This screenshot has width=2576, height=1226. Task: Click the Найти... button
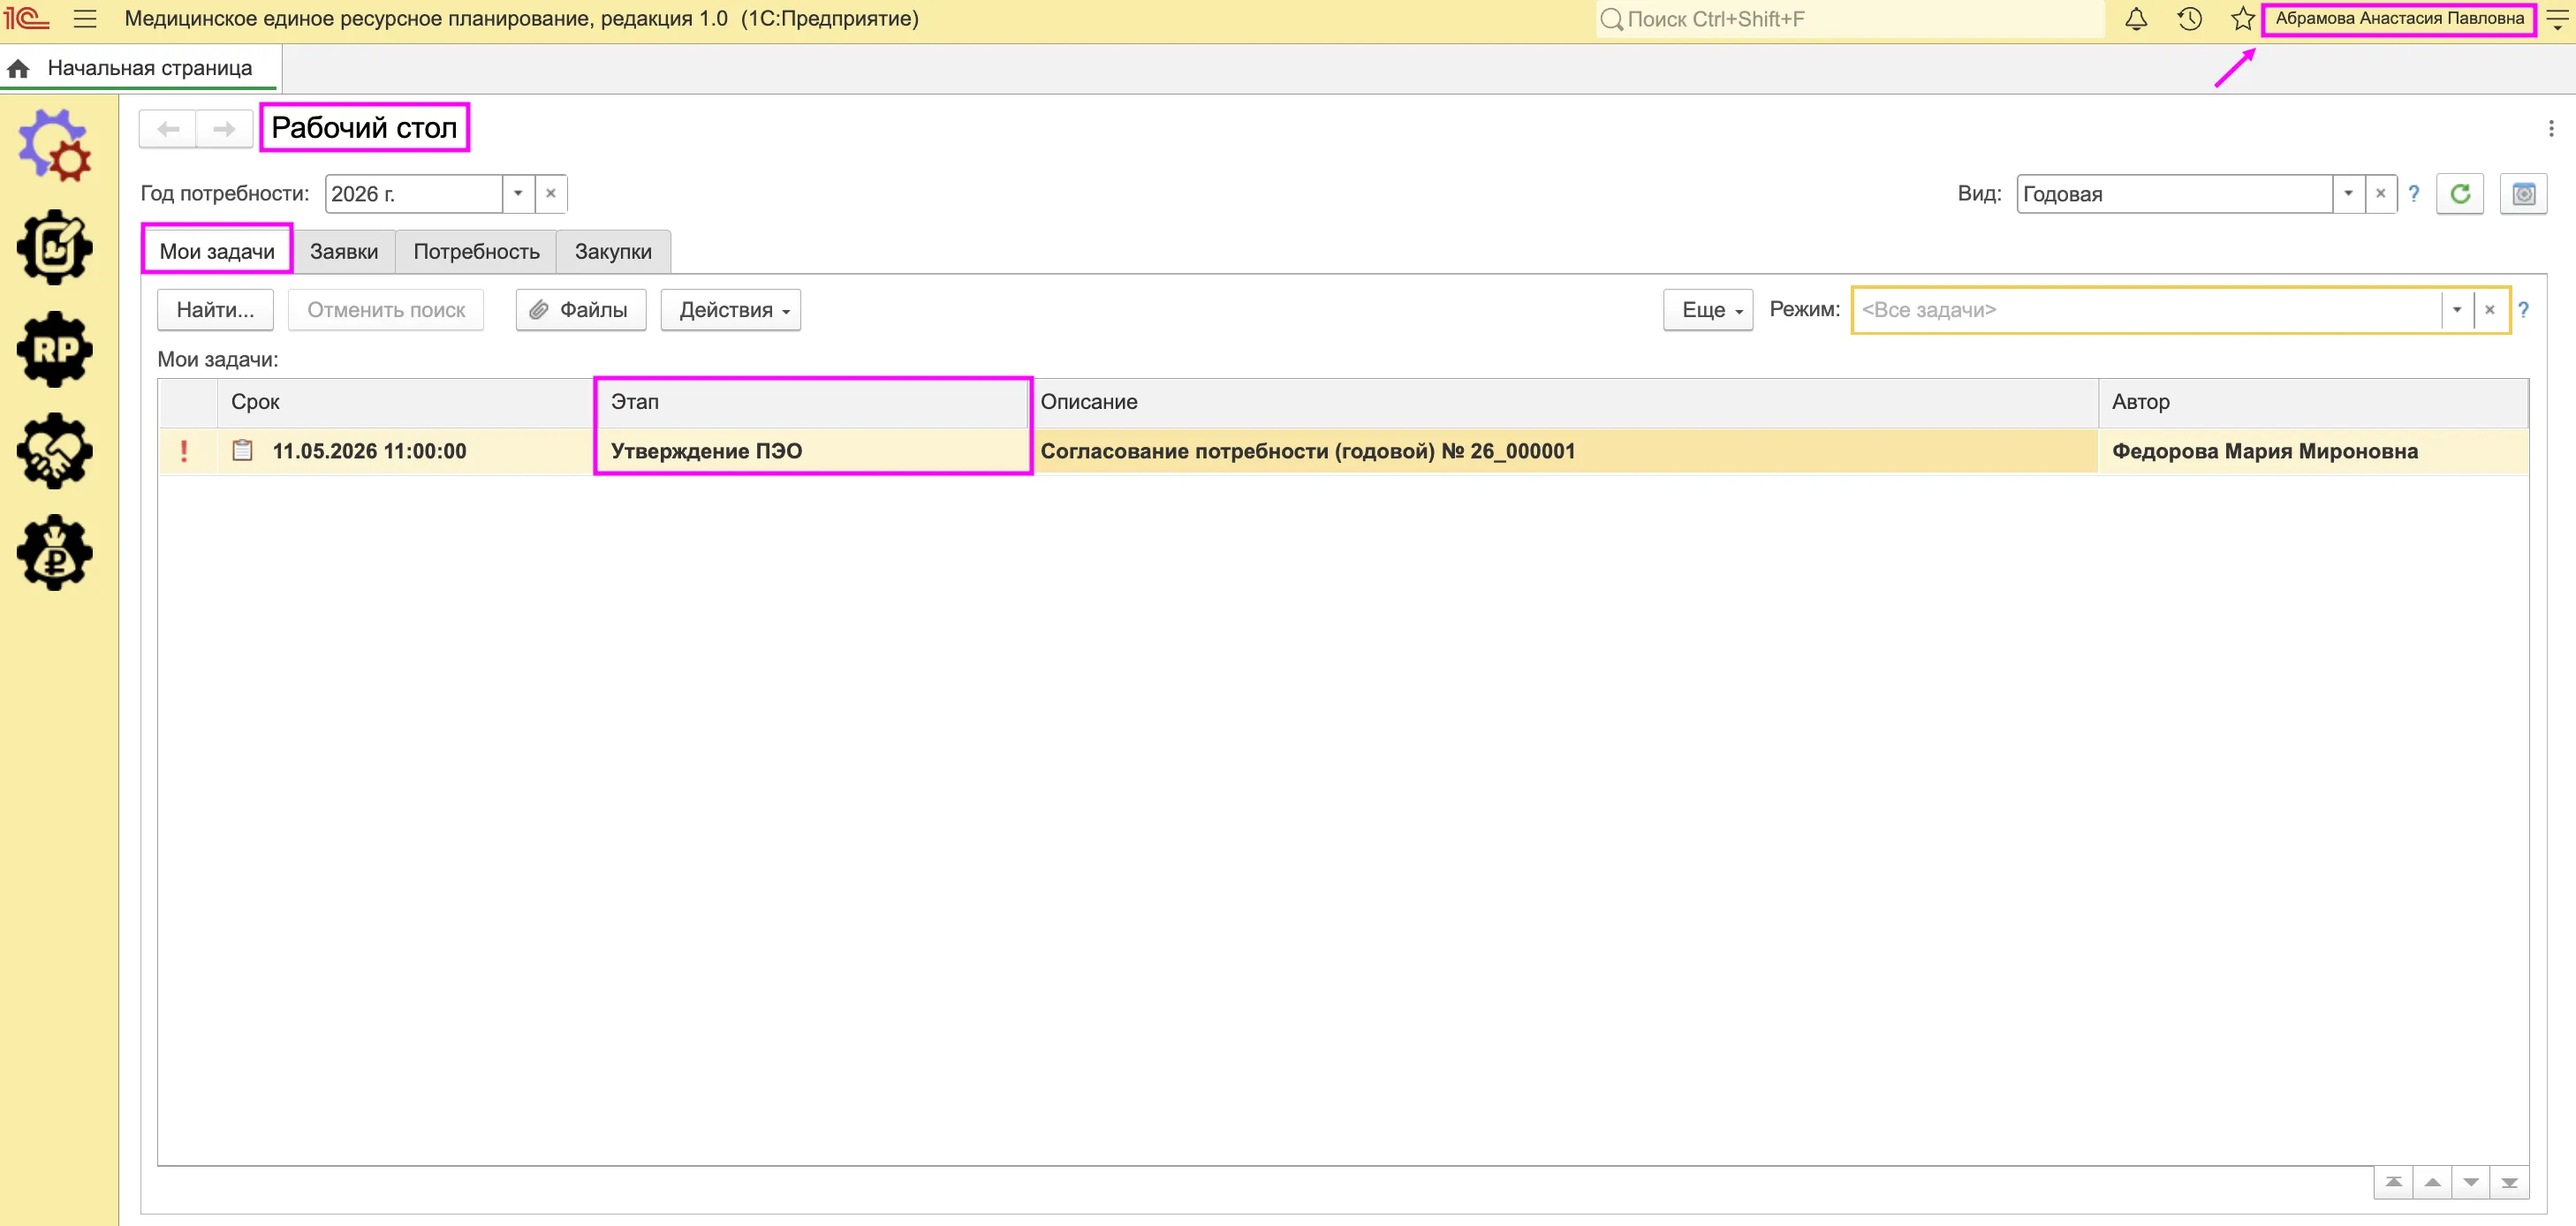pyautogui.click(x=215, y=310)
